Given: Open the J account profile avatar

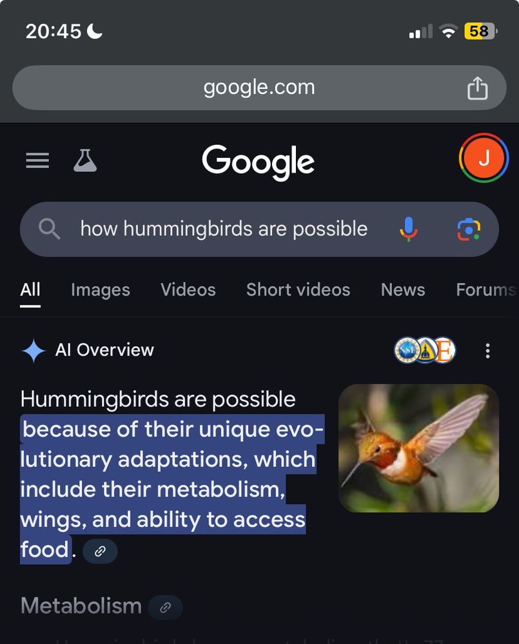Looking at the screenshot, I should 484,158.
